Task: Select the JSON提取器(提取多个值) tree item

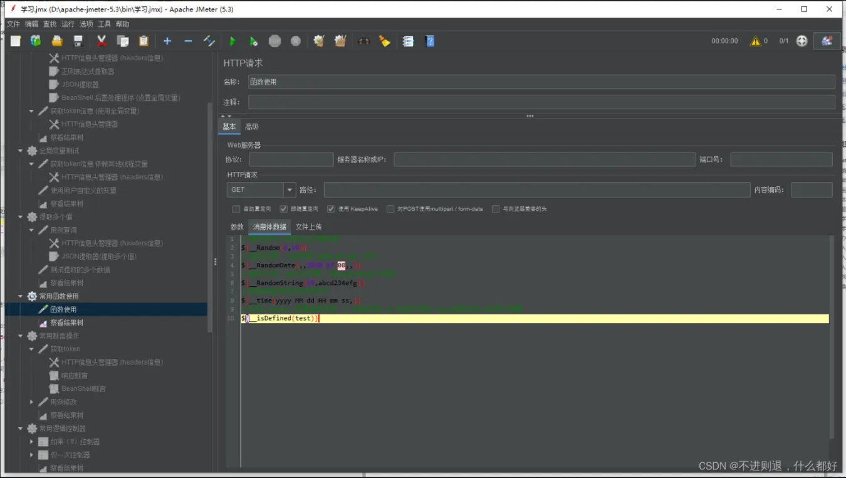Action: (x=99, y=257)
